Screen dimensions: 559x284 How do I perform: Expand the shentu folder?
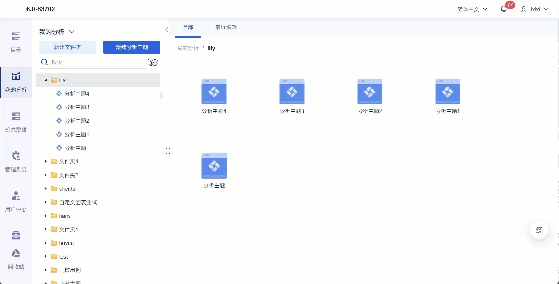[x=45, y=188]
